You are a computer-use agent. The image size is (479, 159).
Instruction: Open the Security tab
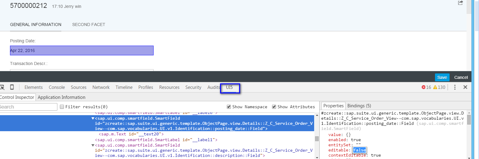pos(193,87)
